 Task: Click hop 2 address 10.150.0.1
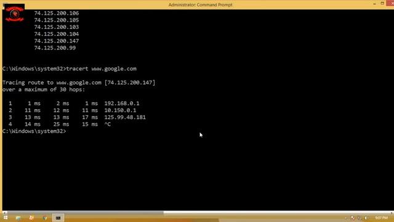coord(120,110)
